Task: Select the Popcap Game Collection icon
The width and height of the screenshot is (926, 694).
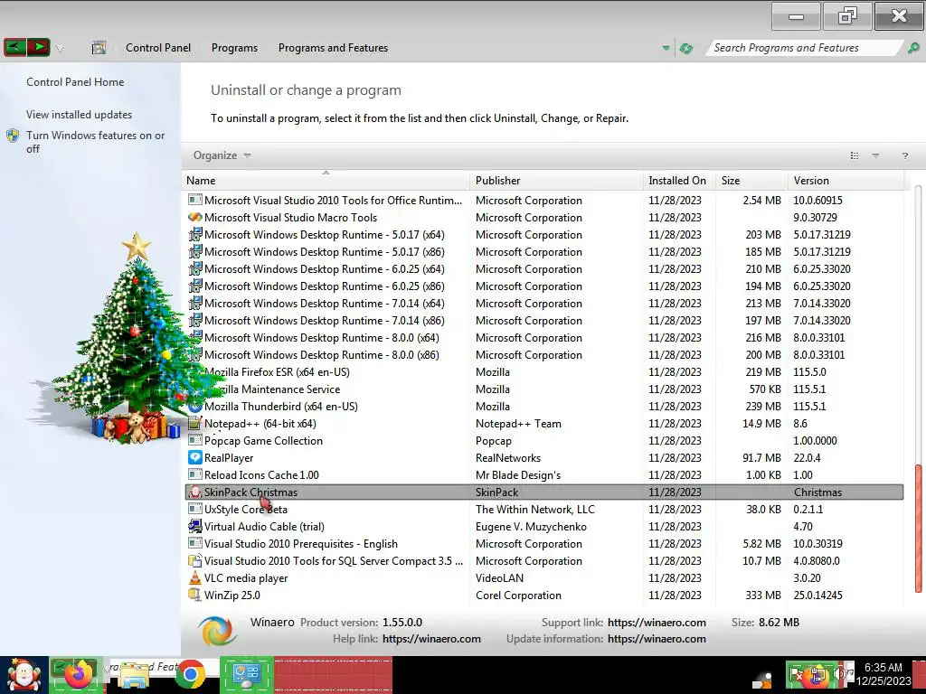Action: click(195, 440)
